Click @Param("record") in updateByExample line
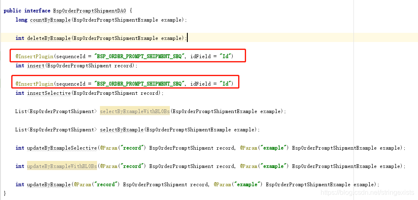The height and width of the screenshot is (200, 418). (x=97, y=184)
